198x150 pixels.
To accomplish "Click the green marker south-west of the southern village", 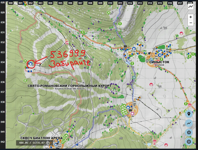I will 111,130.
